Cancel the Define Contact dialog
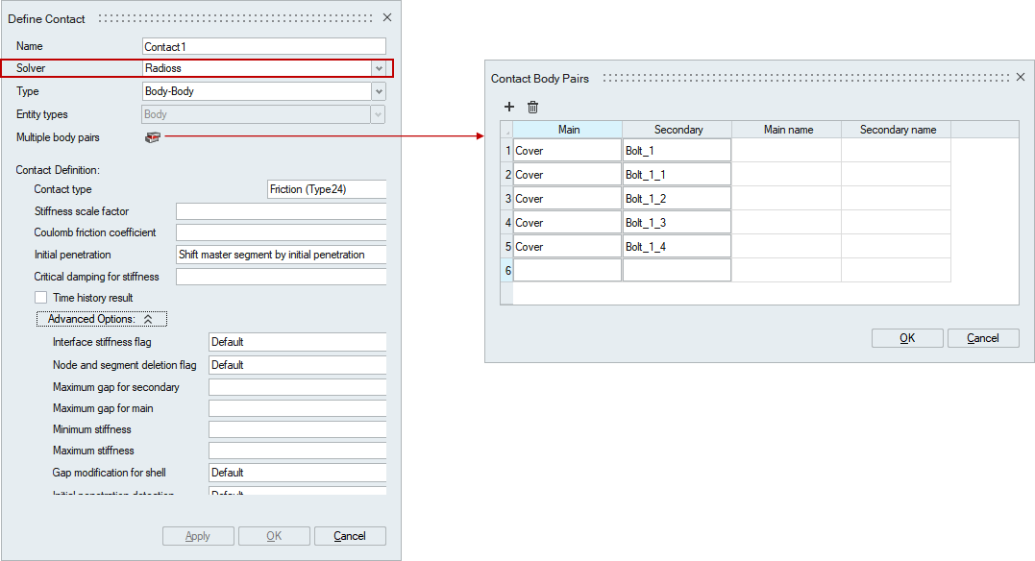 point(350,536)
